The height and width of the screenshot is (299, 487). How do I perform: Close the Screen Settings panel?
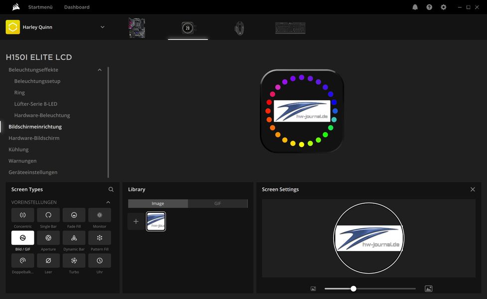click(x=473, y=189)
